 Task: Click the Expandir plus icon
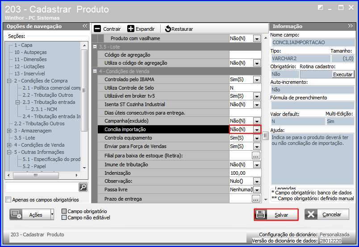131,29
